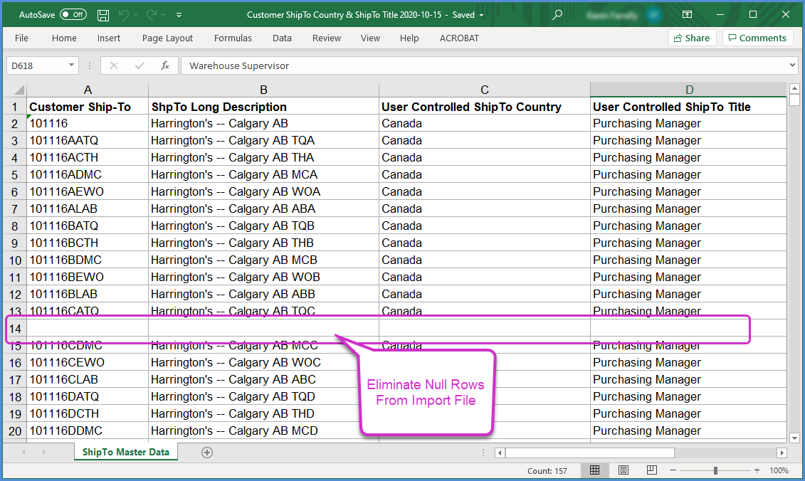This screenshot has width=805, height=481.
Task: Select column B header
Action: (x=263, y=90)
